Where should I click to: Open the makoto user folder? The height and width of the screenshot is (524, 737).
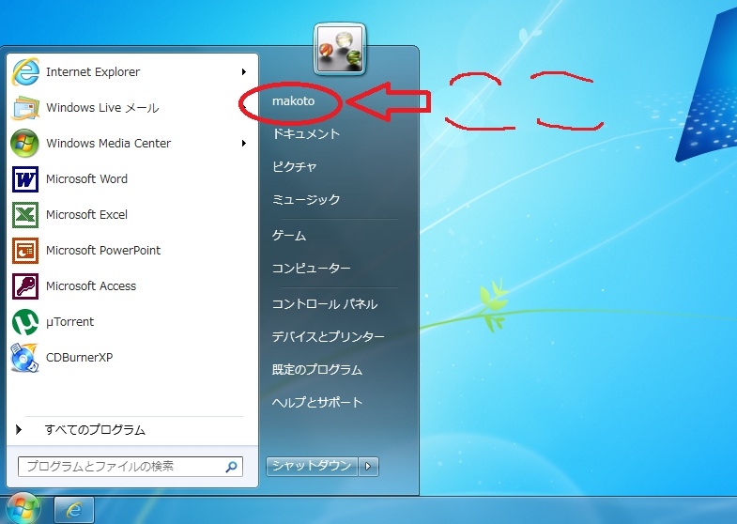pos(293,101)
